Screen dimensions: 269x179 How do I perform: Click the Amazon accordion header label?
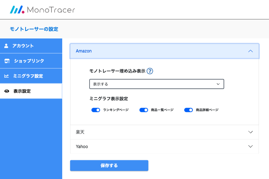click(84, 51)
